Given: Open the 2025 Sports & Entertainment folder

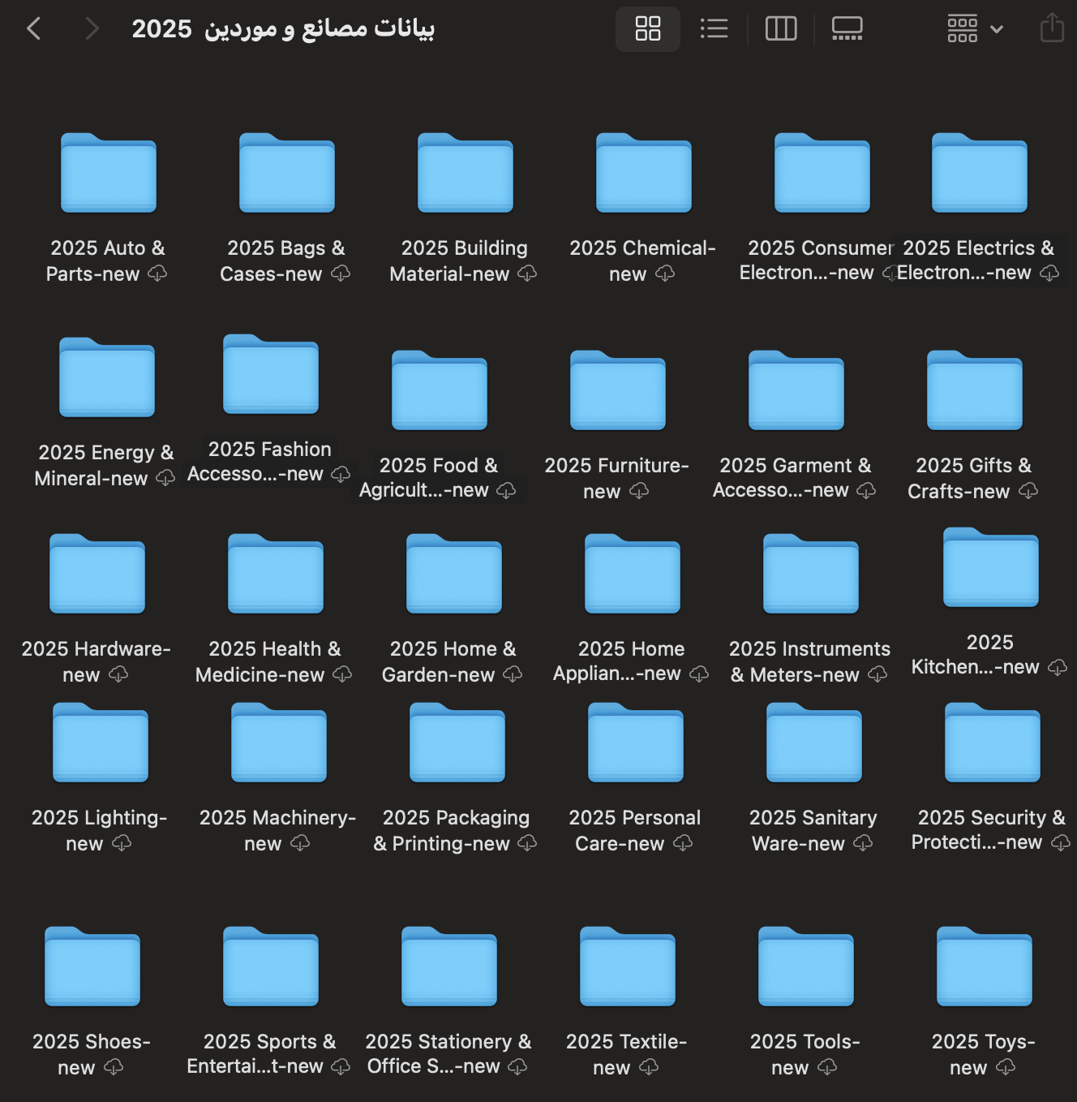Looking at the screenshot, I should click(x=271, y=966).
